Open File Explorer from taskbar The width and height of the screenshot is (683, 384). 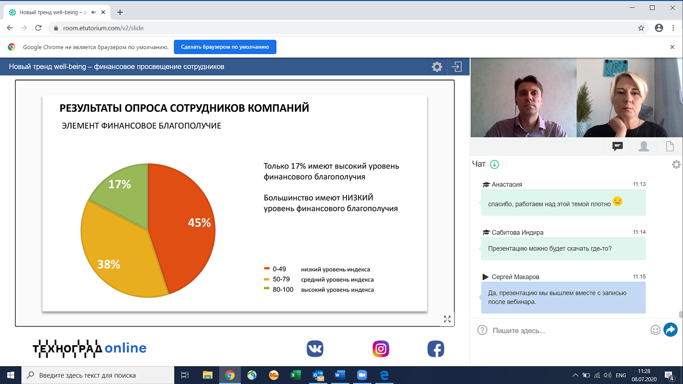click(208, 375)
